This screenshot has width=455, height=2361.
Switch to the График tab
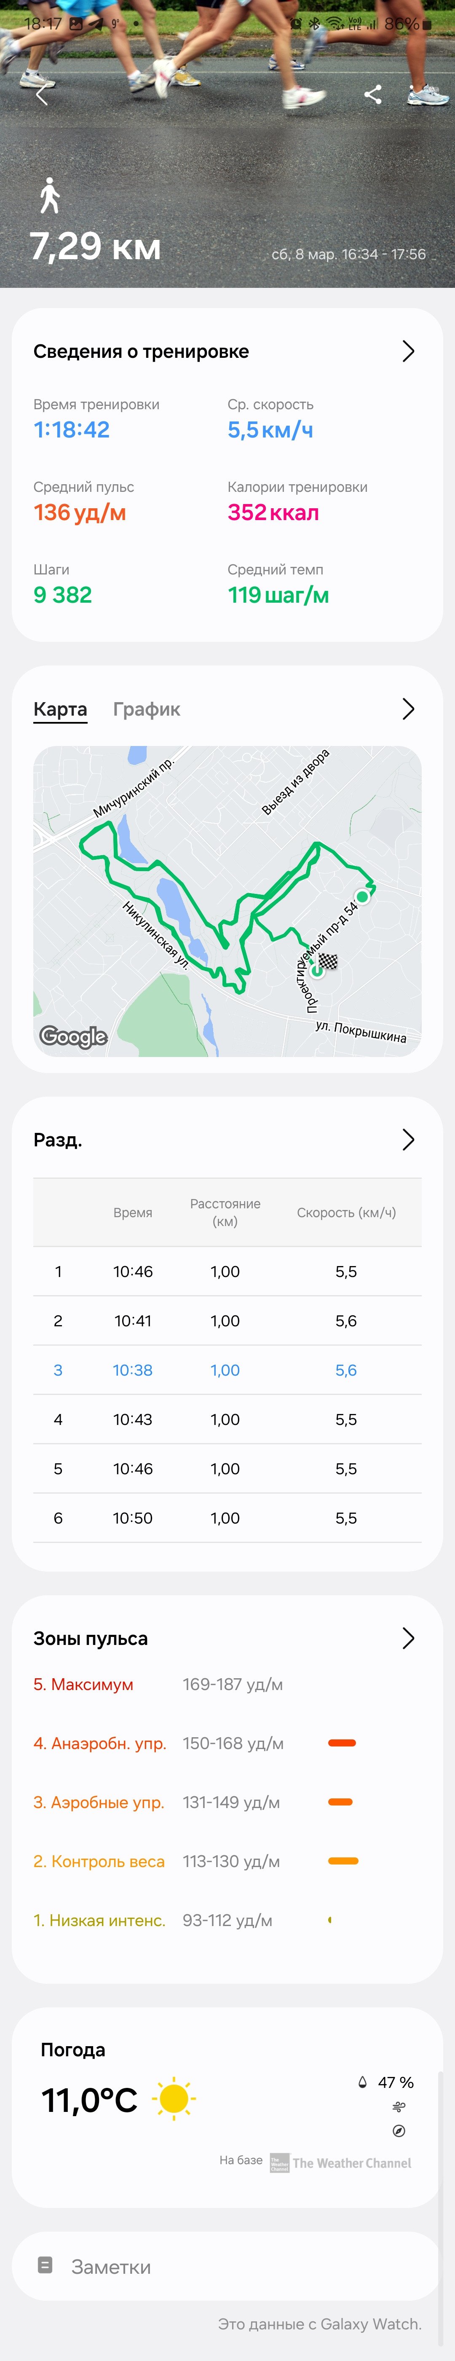click(147, 708)
